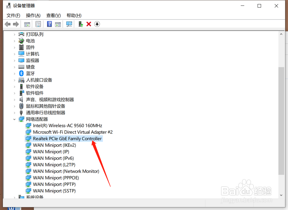Click the Forward arrow toolbar icon
The height and width of the screenshot is (210, 288).
coord(16,24)
